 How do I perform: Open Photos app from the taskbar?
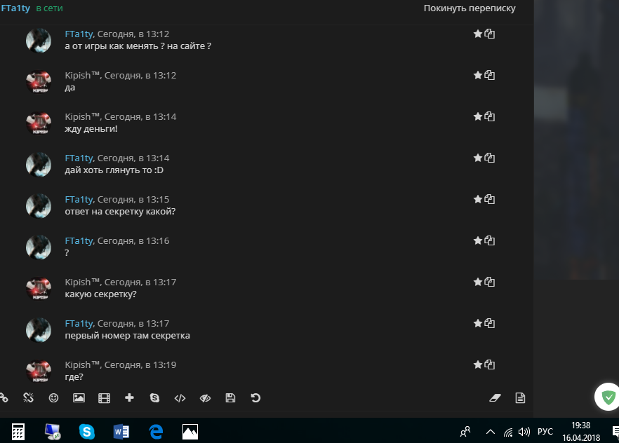pos(190,432)
